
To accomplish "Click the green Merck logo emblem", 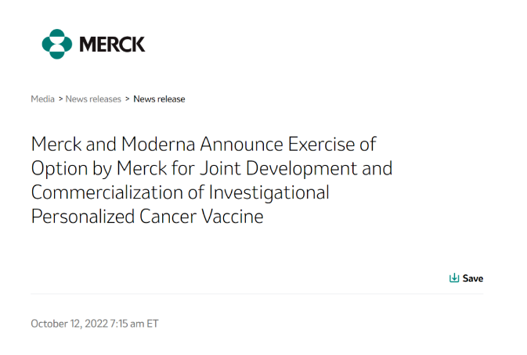I will coord(56,44).
